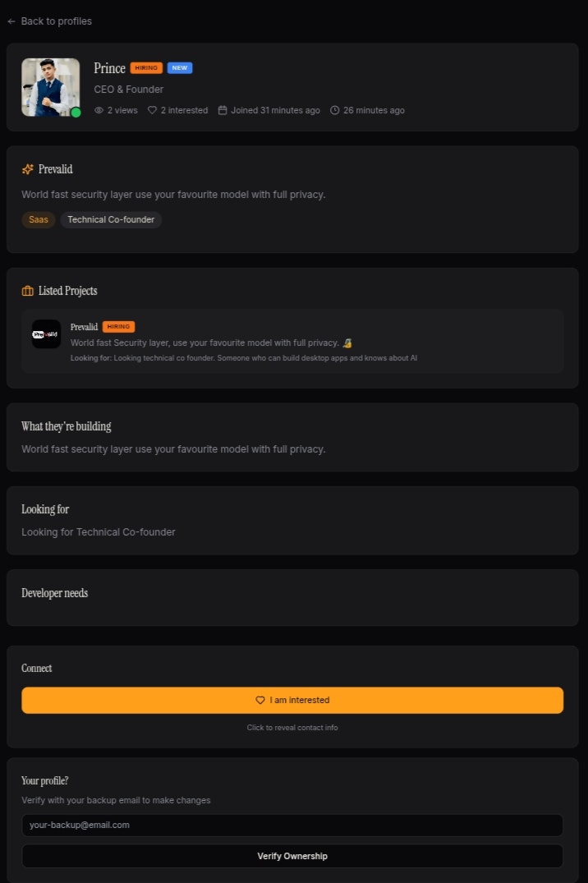Click the eye icon showing profile views

pos(99,109)
